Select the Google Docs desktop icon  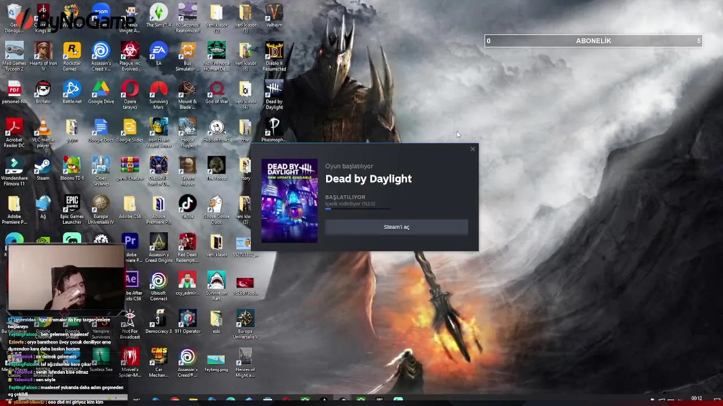pyautogui.click(x=101, y=131)
